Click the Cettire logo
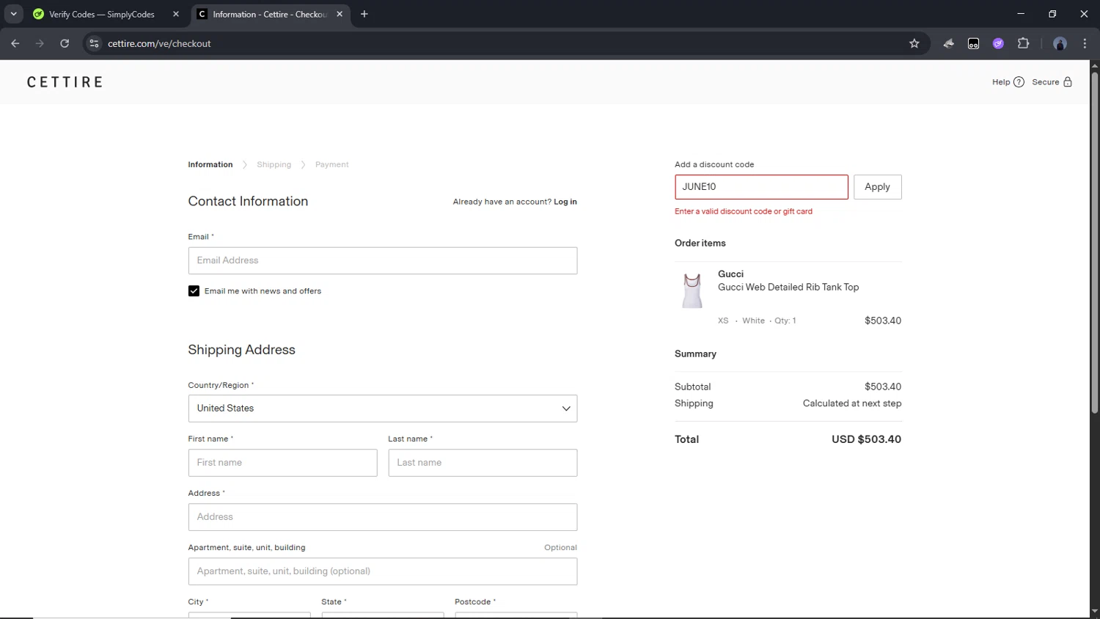This screenshot has width=1100, height=619. [65, 82]
